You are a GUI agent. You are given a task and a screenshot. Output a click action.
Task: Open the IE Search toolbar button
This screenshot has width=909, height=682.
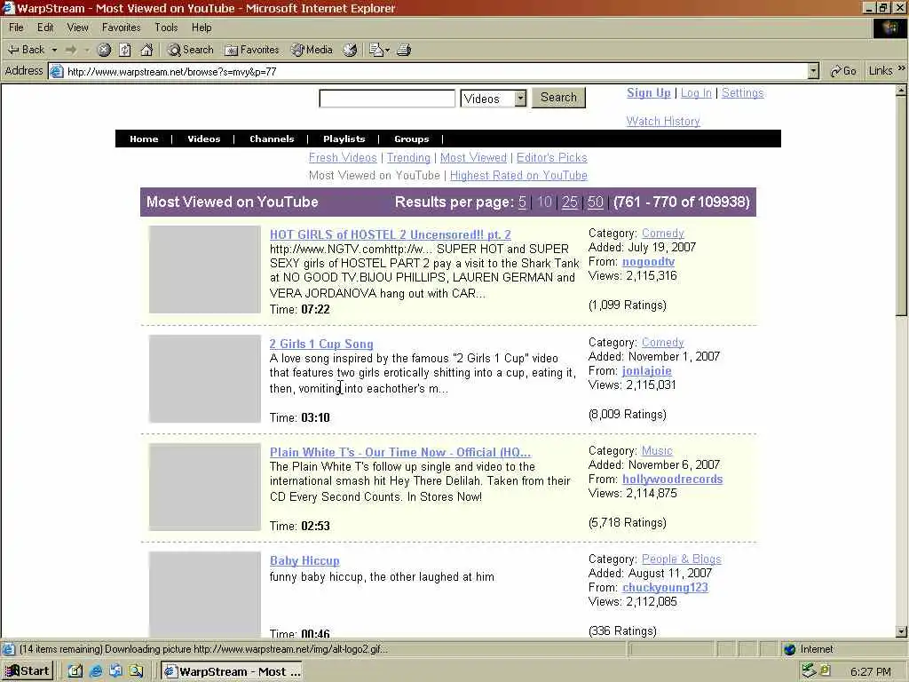pos(190,50)
